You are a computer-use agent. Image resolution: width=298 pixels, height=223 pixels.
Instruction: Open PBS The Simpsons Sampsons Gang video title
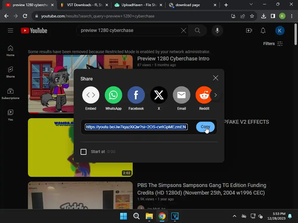[x=202, y=189]
